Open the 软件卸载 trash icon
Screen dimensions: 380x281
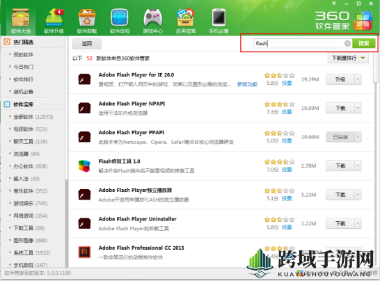(87, 21)
